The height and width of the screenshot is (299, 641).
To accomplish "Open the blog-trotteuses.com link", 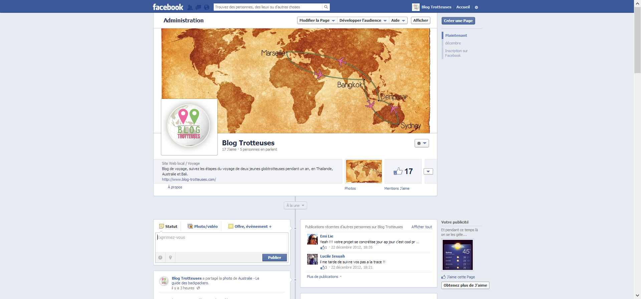I will point(189,179).
